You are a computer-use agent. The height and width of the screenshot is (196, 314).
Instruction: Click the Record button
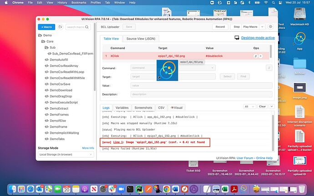coord(220,27)
